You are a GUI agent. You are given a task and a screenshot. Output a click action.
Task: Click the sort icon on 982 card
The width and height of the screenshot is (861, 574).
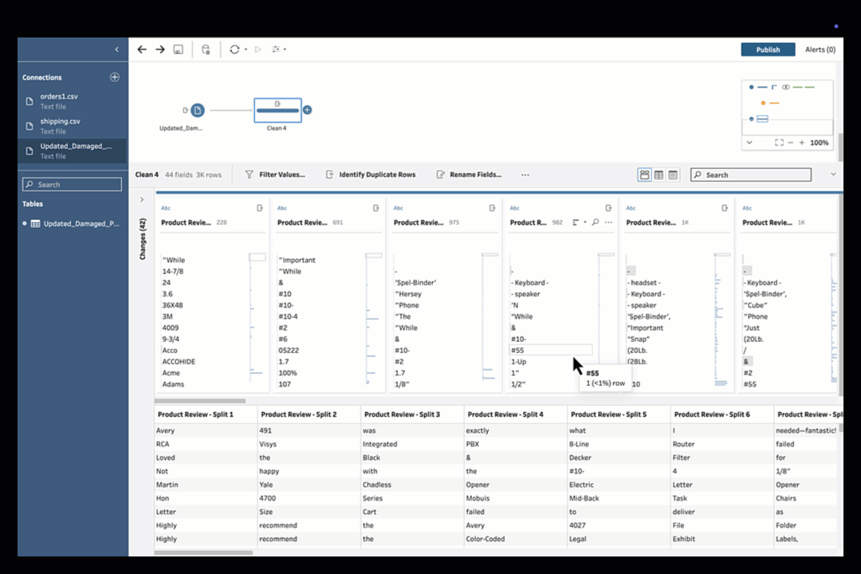pos(576,222)
